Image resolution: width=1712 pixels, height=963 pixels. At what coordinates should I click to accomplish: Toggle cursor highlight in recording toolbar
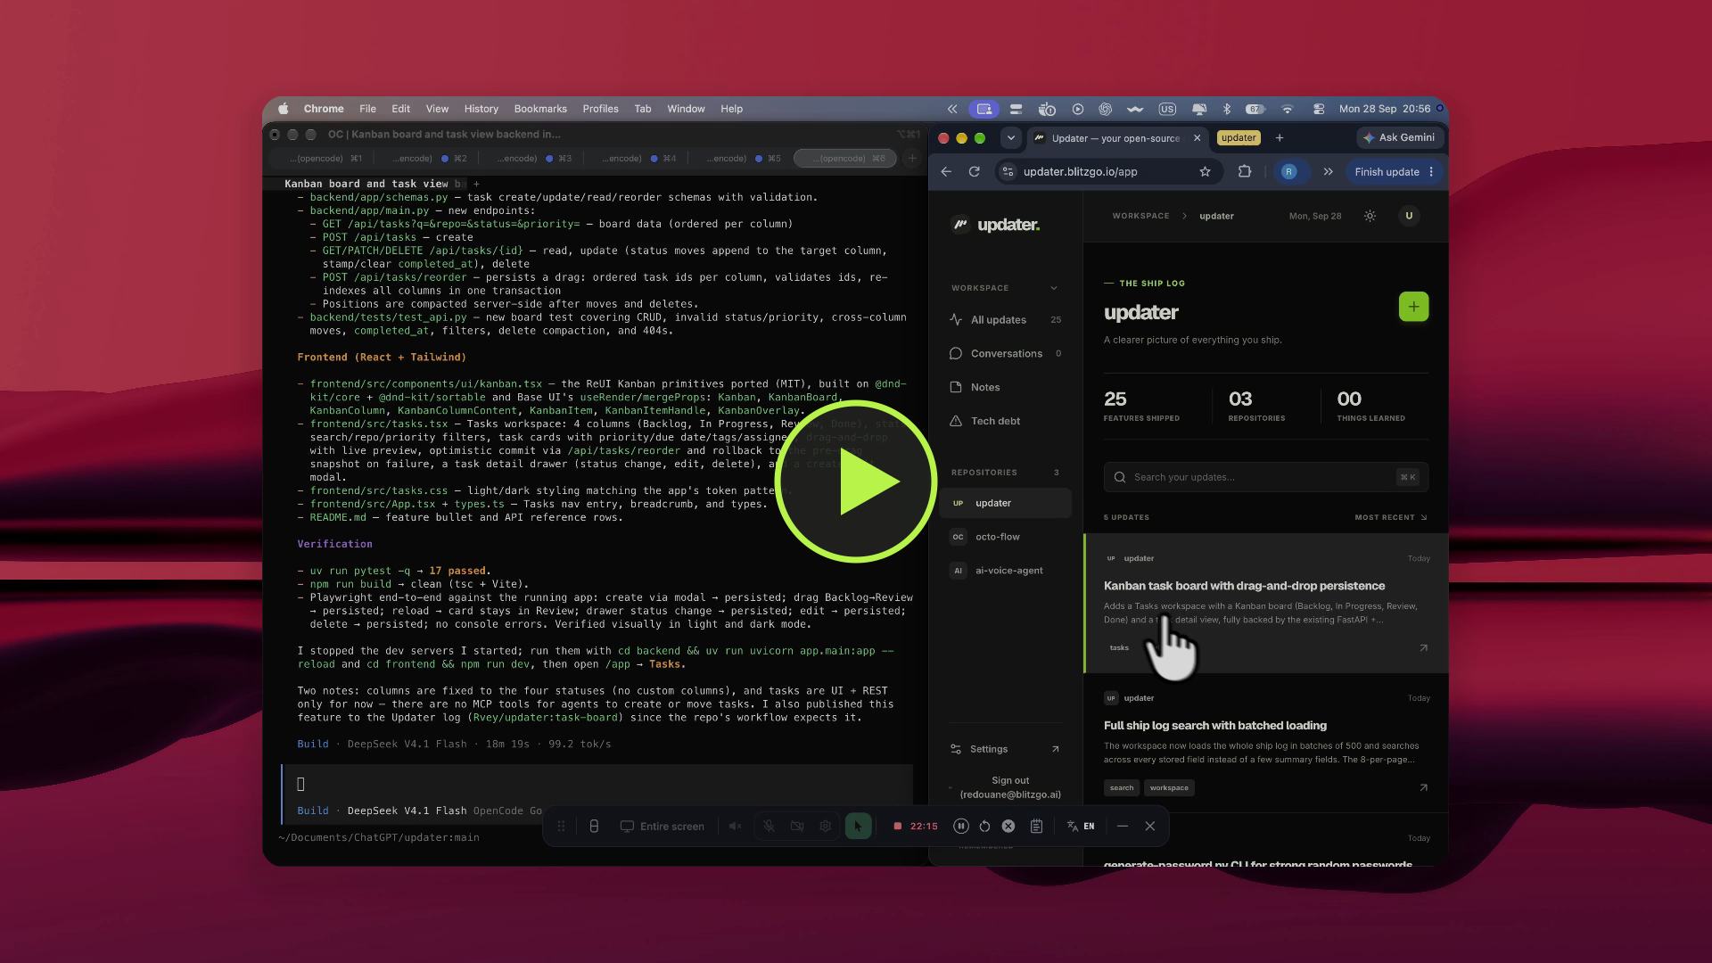pyautogui.click(x=858, y=827)
